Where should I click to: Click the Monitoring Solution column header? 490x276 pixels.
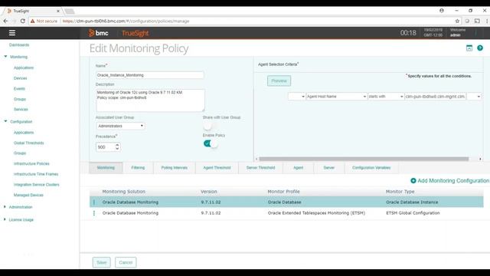click(124, 192)
